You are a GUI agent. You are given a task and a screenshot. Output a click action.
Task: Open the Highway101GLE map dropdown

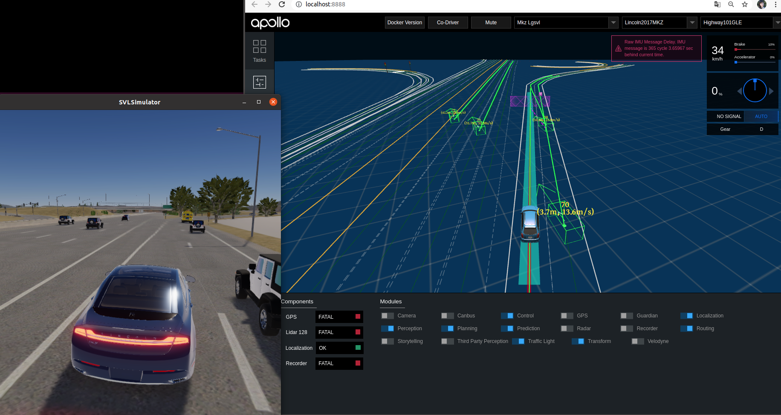[741, 23]
